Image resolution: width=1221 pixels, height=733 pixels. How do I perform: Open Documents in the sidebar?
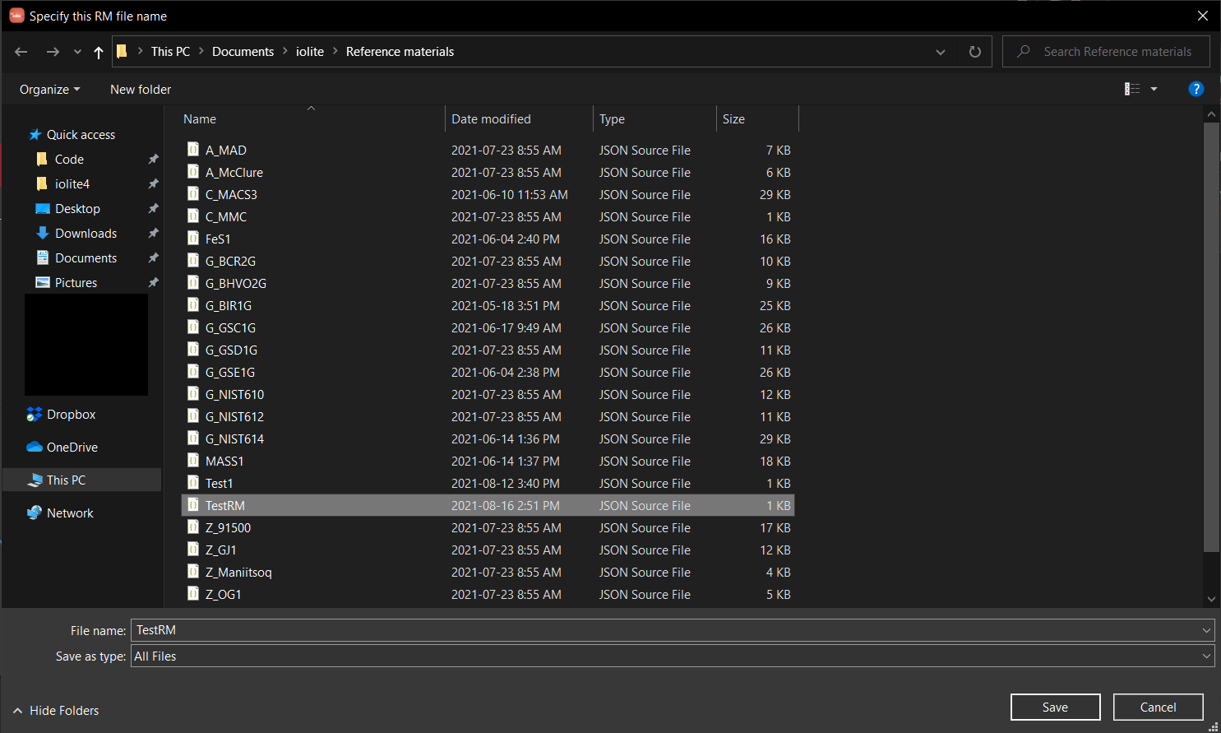86,257
